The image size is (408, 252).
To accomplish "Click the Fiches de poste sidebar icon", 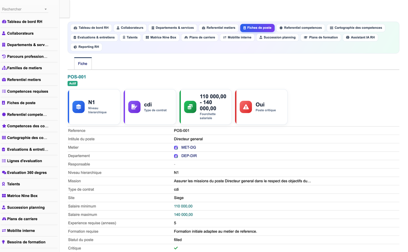I will [x=4, y=103].
